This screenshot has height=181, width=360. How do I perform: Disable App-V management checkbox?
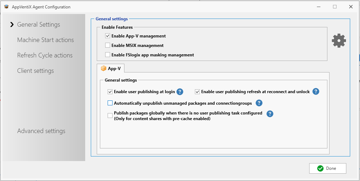click(x=108, y=36)
